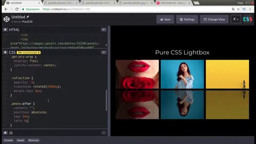Open the Change View menu
Screen dimensions: 256x144
pyautogui.click(x=214, y=20)
